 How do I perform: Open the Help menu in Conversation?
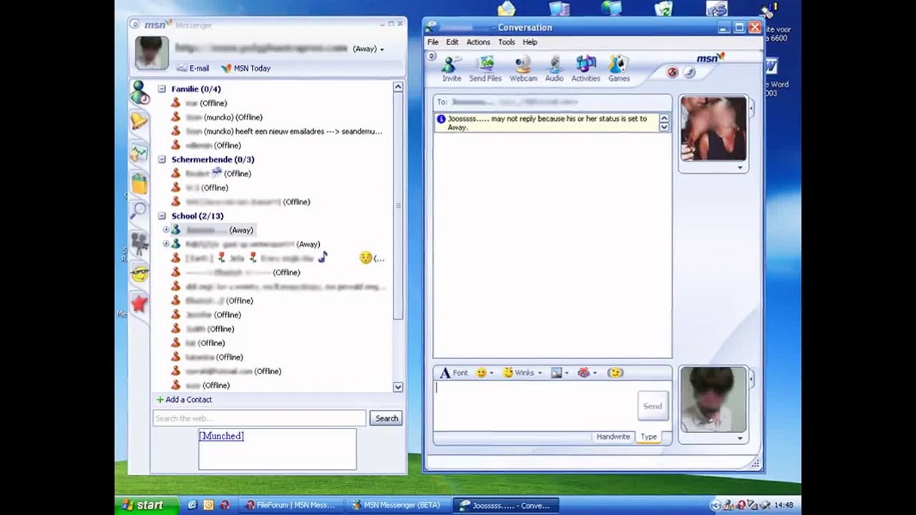point(530,42)
